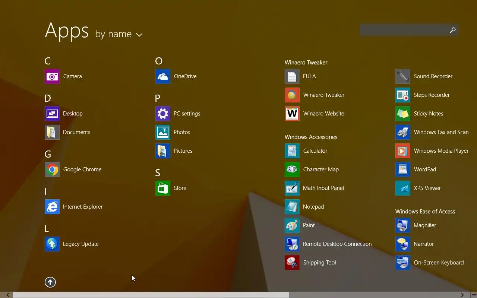477x298 pixels.
Task: Open Internet Explorer icon
Action: click(x=52, y=207)
